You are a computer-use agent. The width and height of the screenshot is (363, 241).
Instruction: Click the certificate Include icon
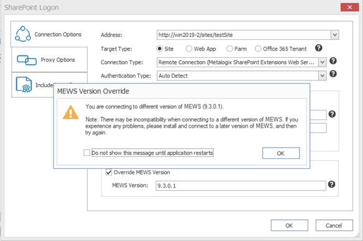coord(24,85)
